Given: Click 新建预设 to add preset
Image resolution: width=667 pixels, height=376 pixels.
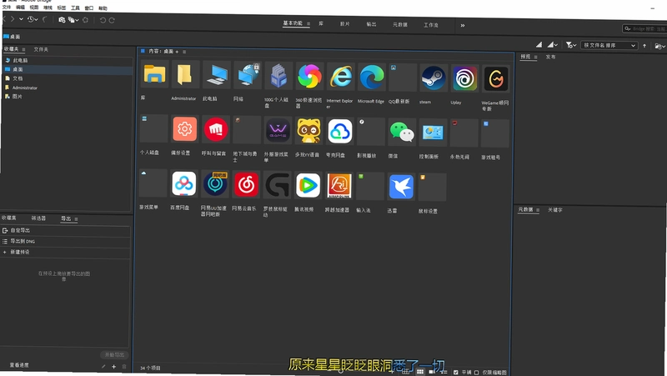Looking at the screenshot, I should pyautogui.click(x=65, y=252).
